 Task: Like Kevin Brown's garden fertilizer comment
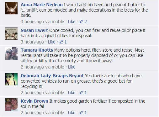click(x=72, y=113)
